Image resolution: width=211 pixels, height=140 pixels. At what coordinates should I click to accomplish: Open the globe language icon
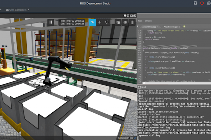pos(209,3)
